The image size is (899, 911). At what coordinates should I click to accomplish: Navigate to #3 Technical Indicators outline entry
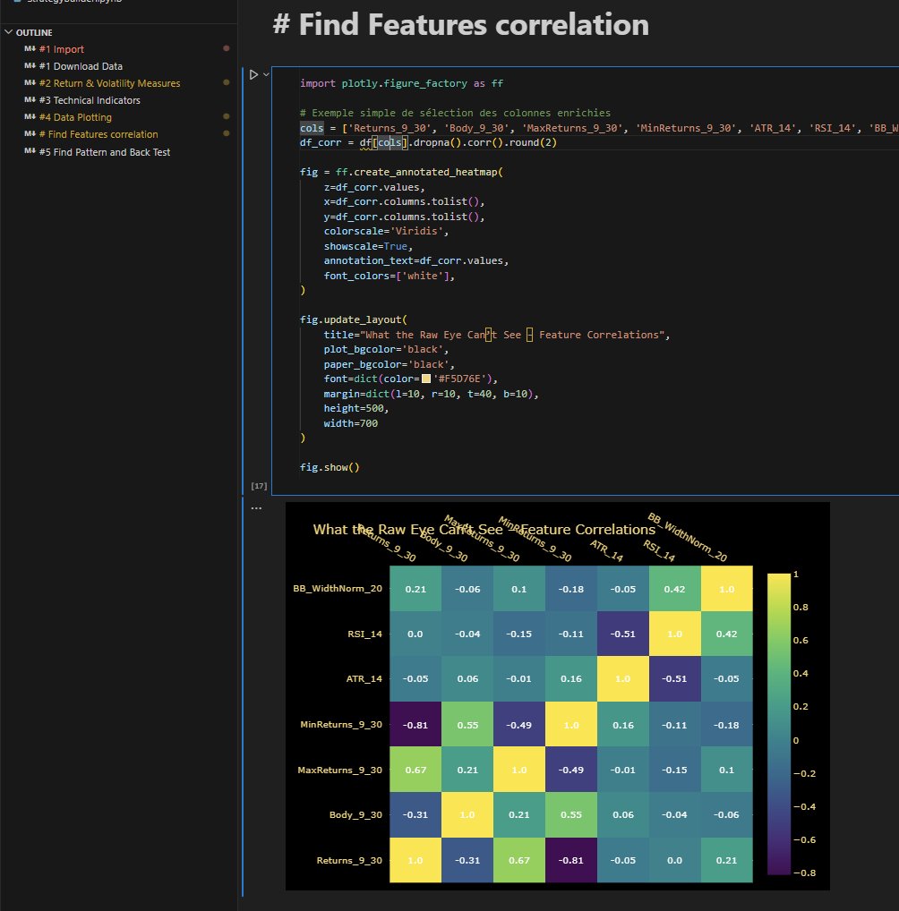pos(90,100)
